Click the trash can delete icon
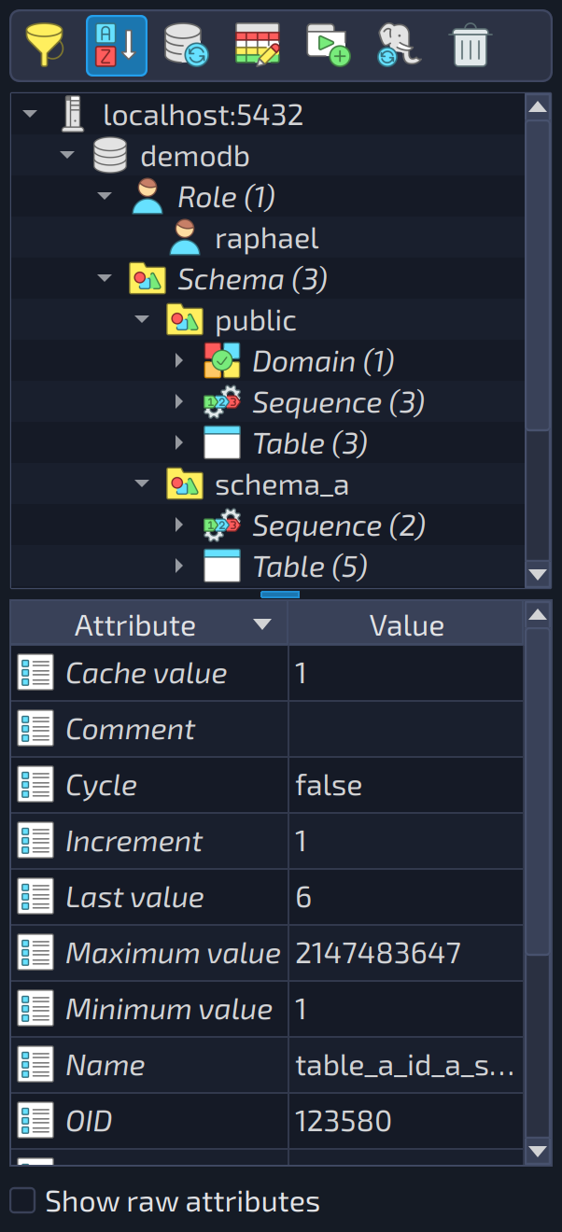Viewport: 562px width, 1232px height. click(x=471, y=45)
